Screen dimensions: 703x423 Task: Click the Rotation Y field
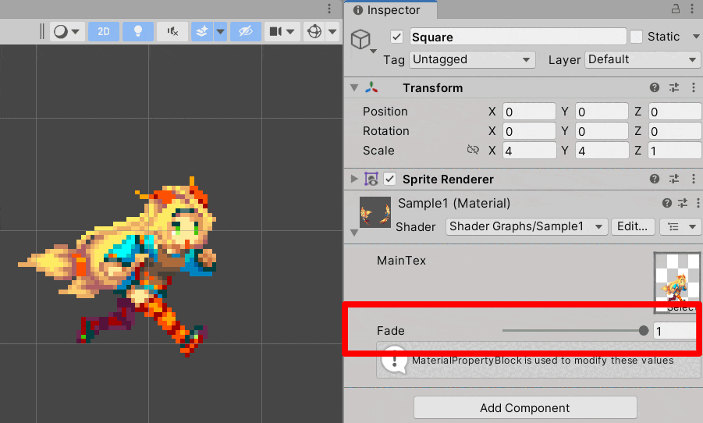pyautogui.click(x=602, y=131)
